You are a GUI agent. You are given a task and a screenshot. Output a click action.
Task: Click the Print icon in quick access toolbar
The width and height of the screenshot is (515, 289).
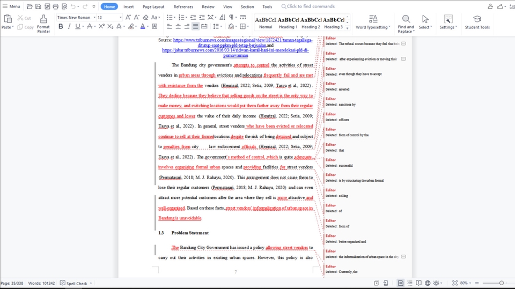[55, 6]
